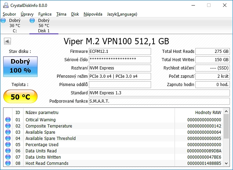Maximize the CrystalDiskInfo window
Image resolution: width=233 pixels, height=170 pixels.
(x=209, y=5)
